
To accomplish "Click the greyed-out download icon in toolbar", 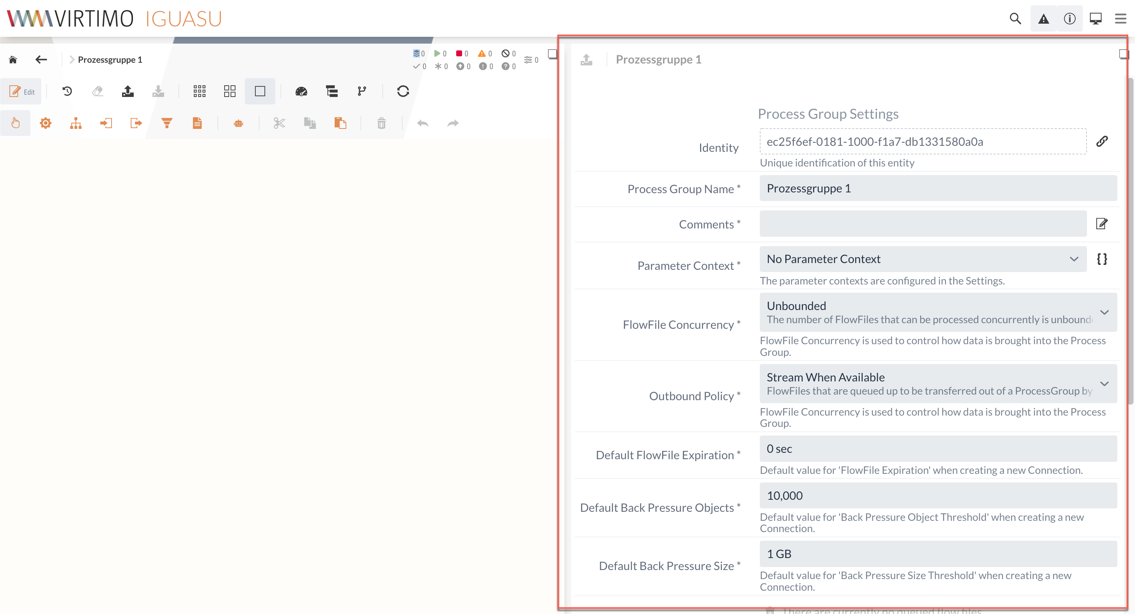I will tap(158, 91).
